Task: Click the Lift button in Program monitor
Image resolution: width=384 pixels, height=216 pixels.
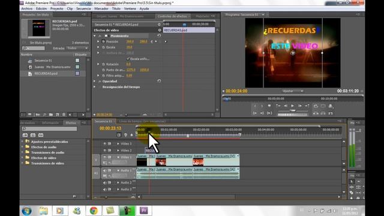Action: coord(316,113)
